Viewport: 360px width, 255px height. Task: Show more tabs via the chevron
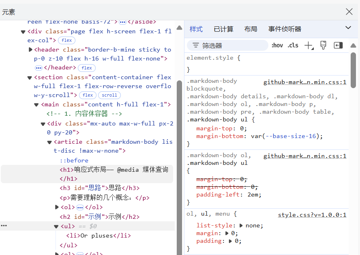pyautogui.click(x=348, y=28)
